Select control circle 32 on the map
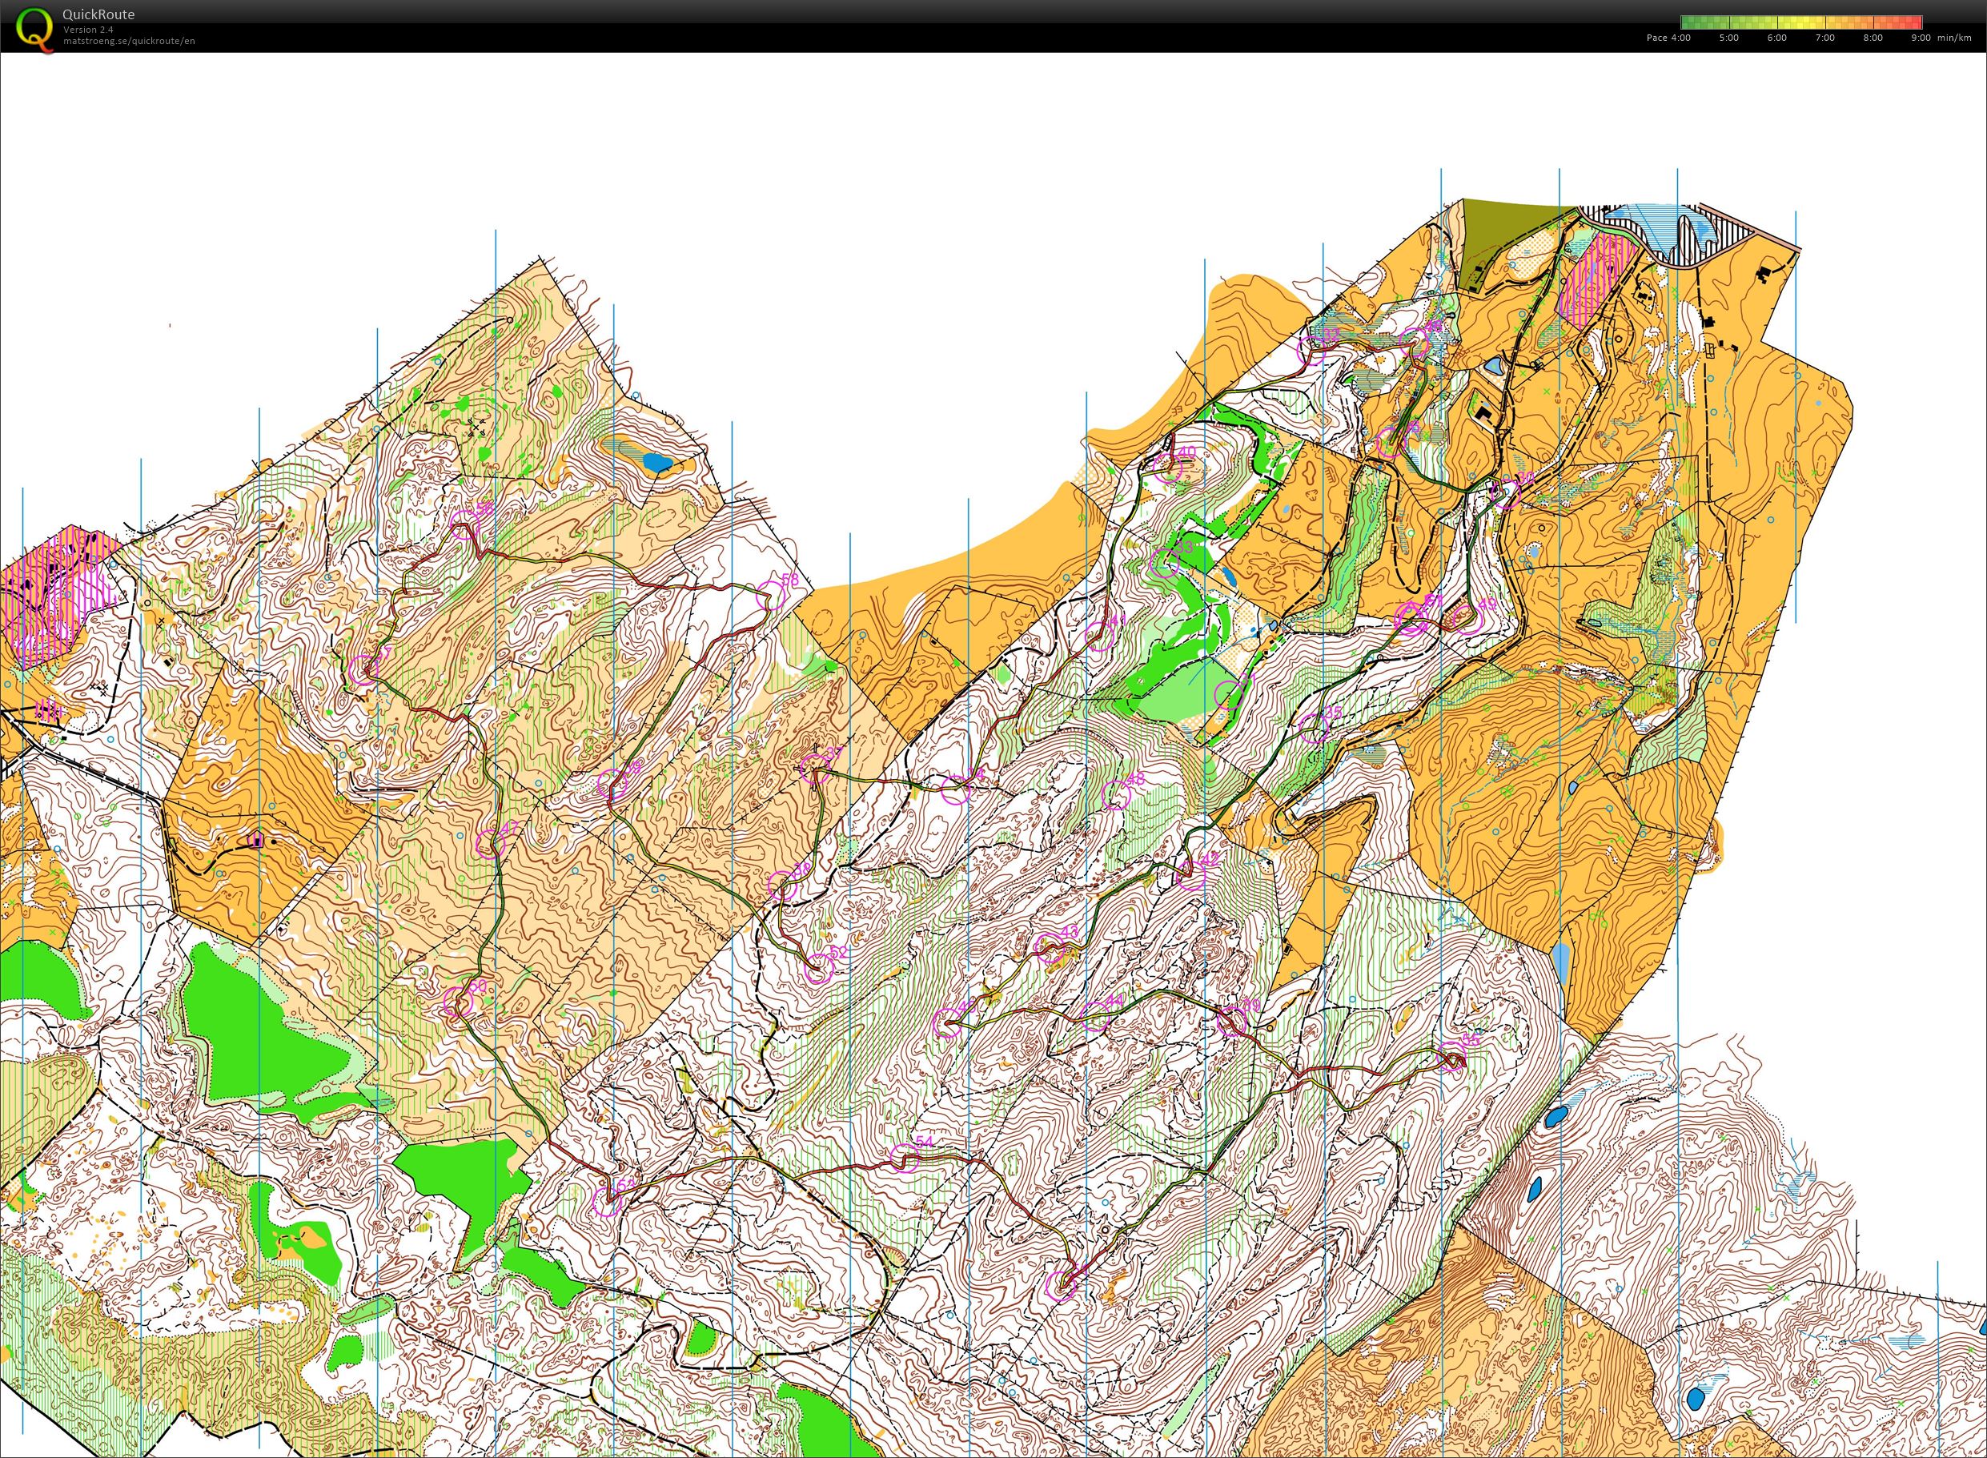 [x=1312, y=350]
